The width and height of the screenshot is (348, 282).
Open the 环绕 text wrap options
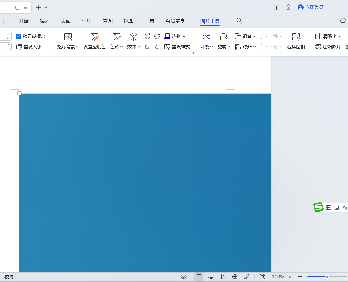click(206, 41)
